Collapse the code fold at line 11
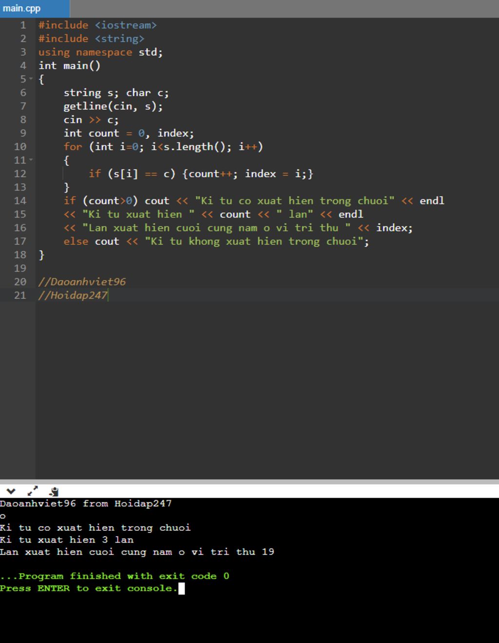Screen dimensions: 499x643 pos(31,160)
